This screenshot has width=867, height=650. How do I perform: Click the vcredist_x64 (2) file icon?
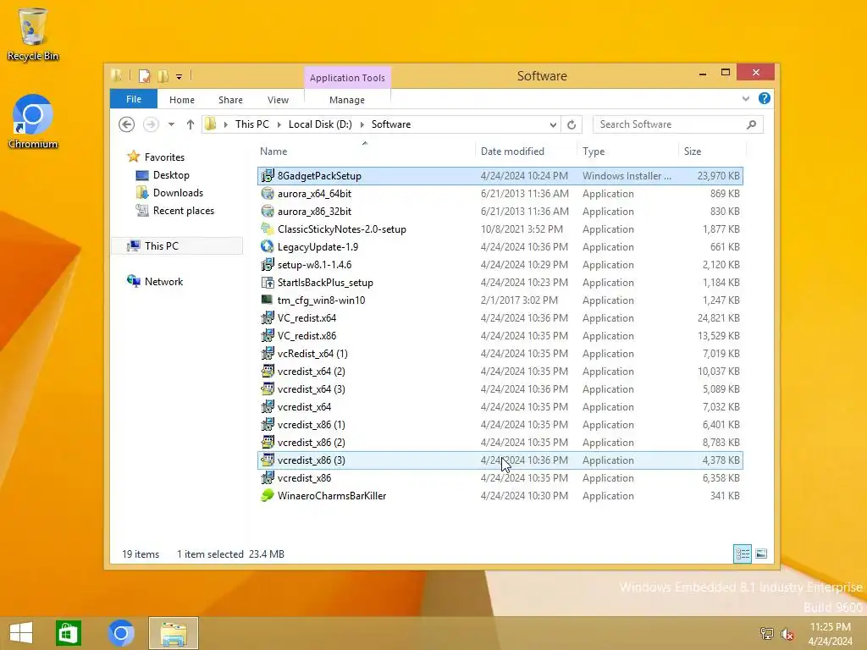268,372
